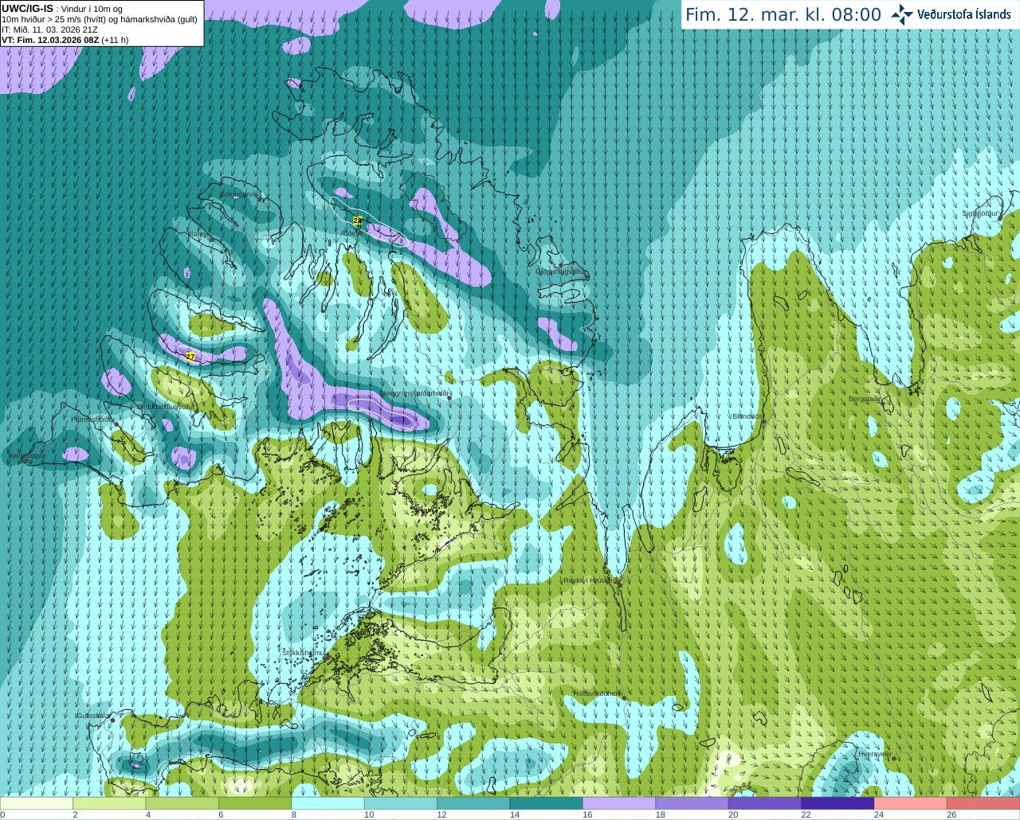Click the Gjögurflugvöllur station label

[x=561, y=271]
